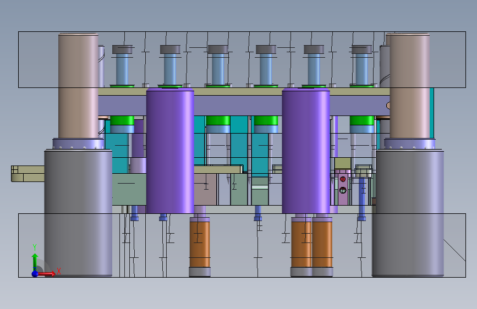Image resolution: width=477 pixels, height=309 pixels.
Task: Select the right gray guide bushing cylinder
Action: pos(410,213)
